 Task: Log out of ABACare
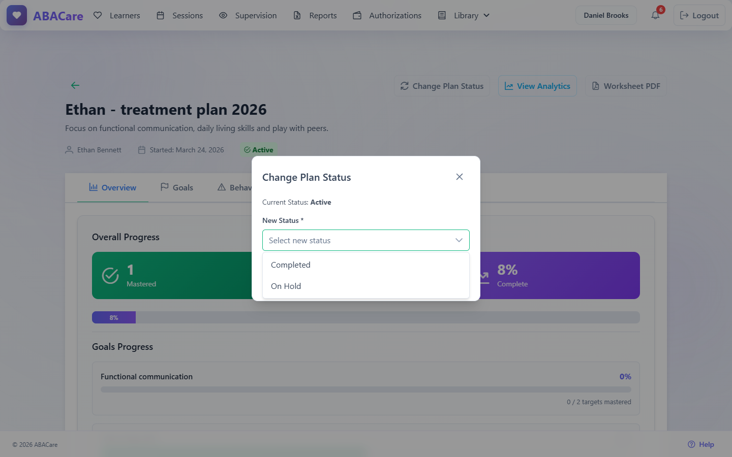pos(699,15)
